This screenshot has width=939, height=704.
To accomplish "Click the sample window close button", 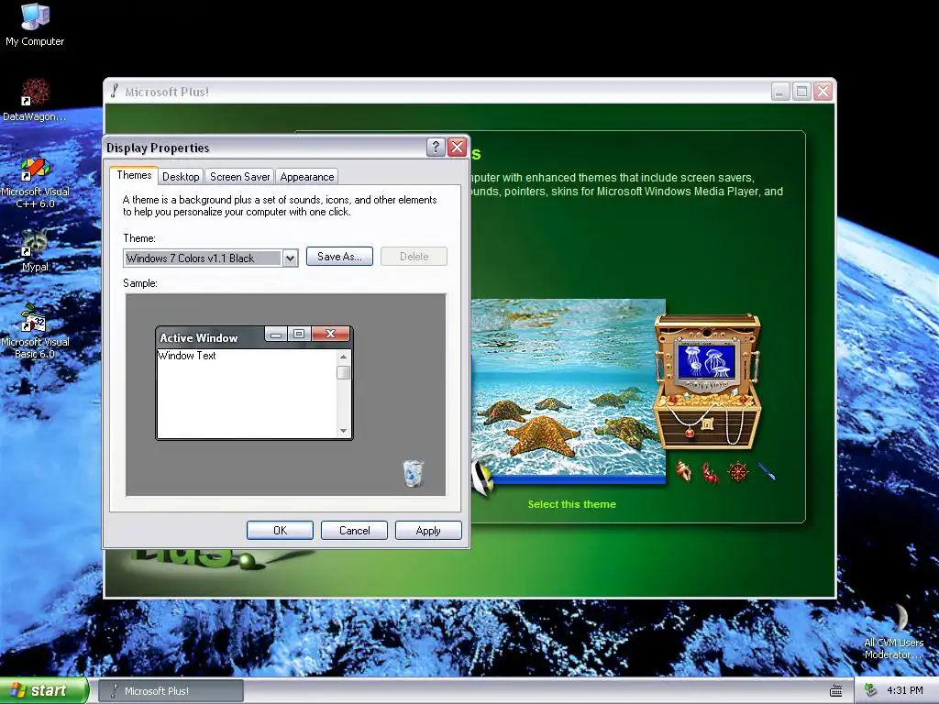I will point(330,334).
